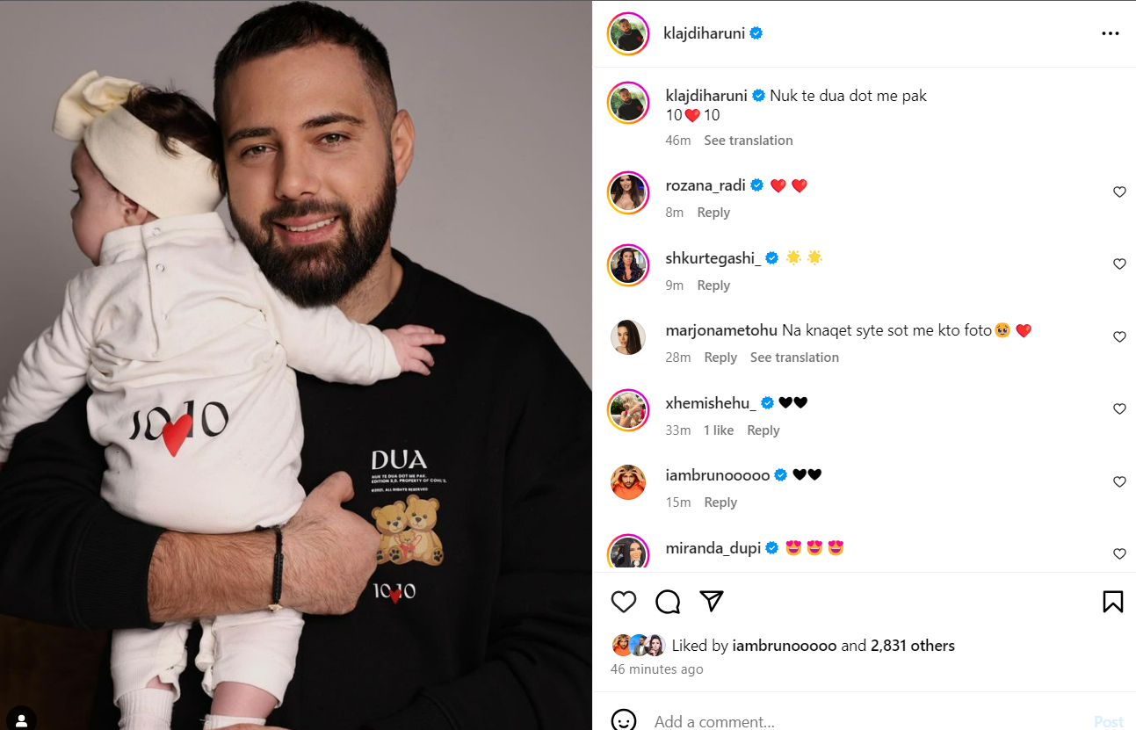Screen dimensions: 1136x730
Task: Open the emoji picker smiley icon
Action: (x=624, y=720)
